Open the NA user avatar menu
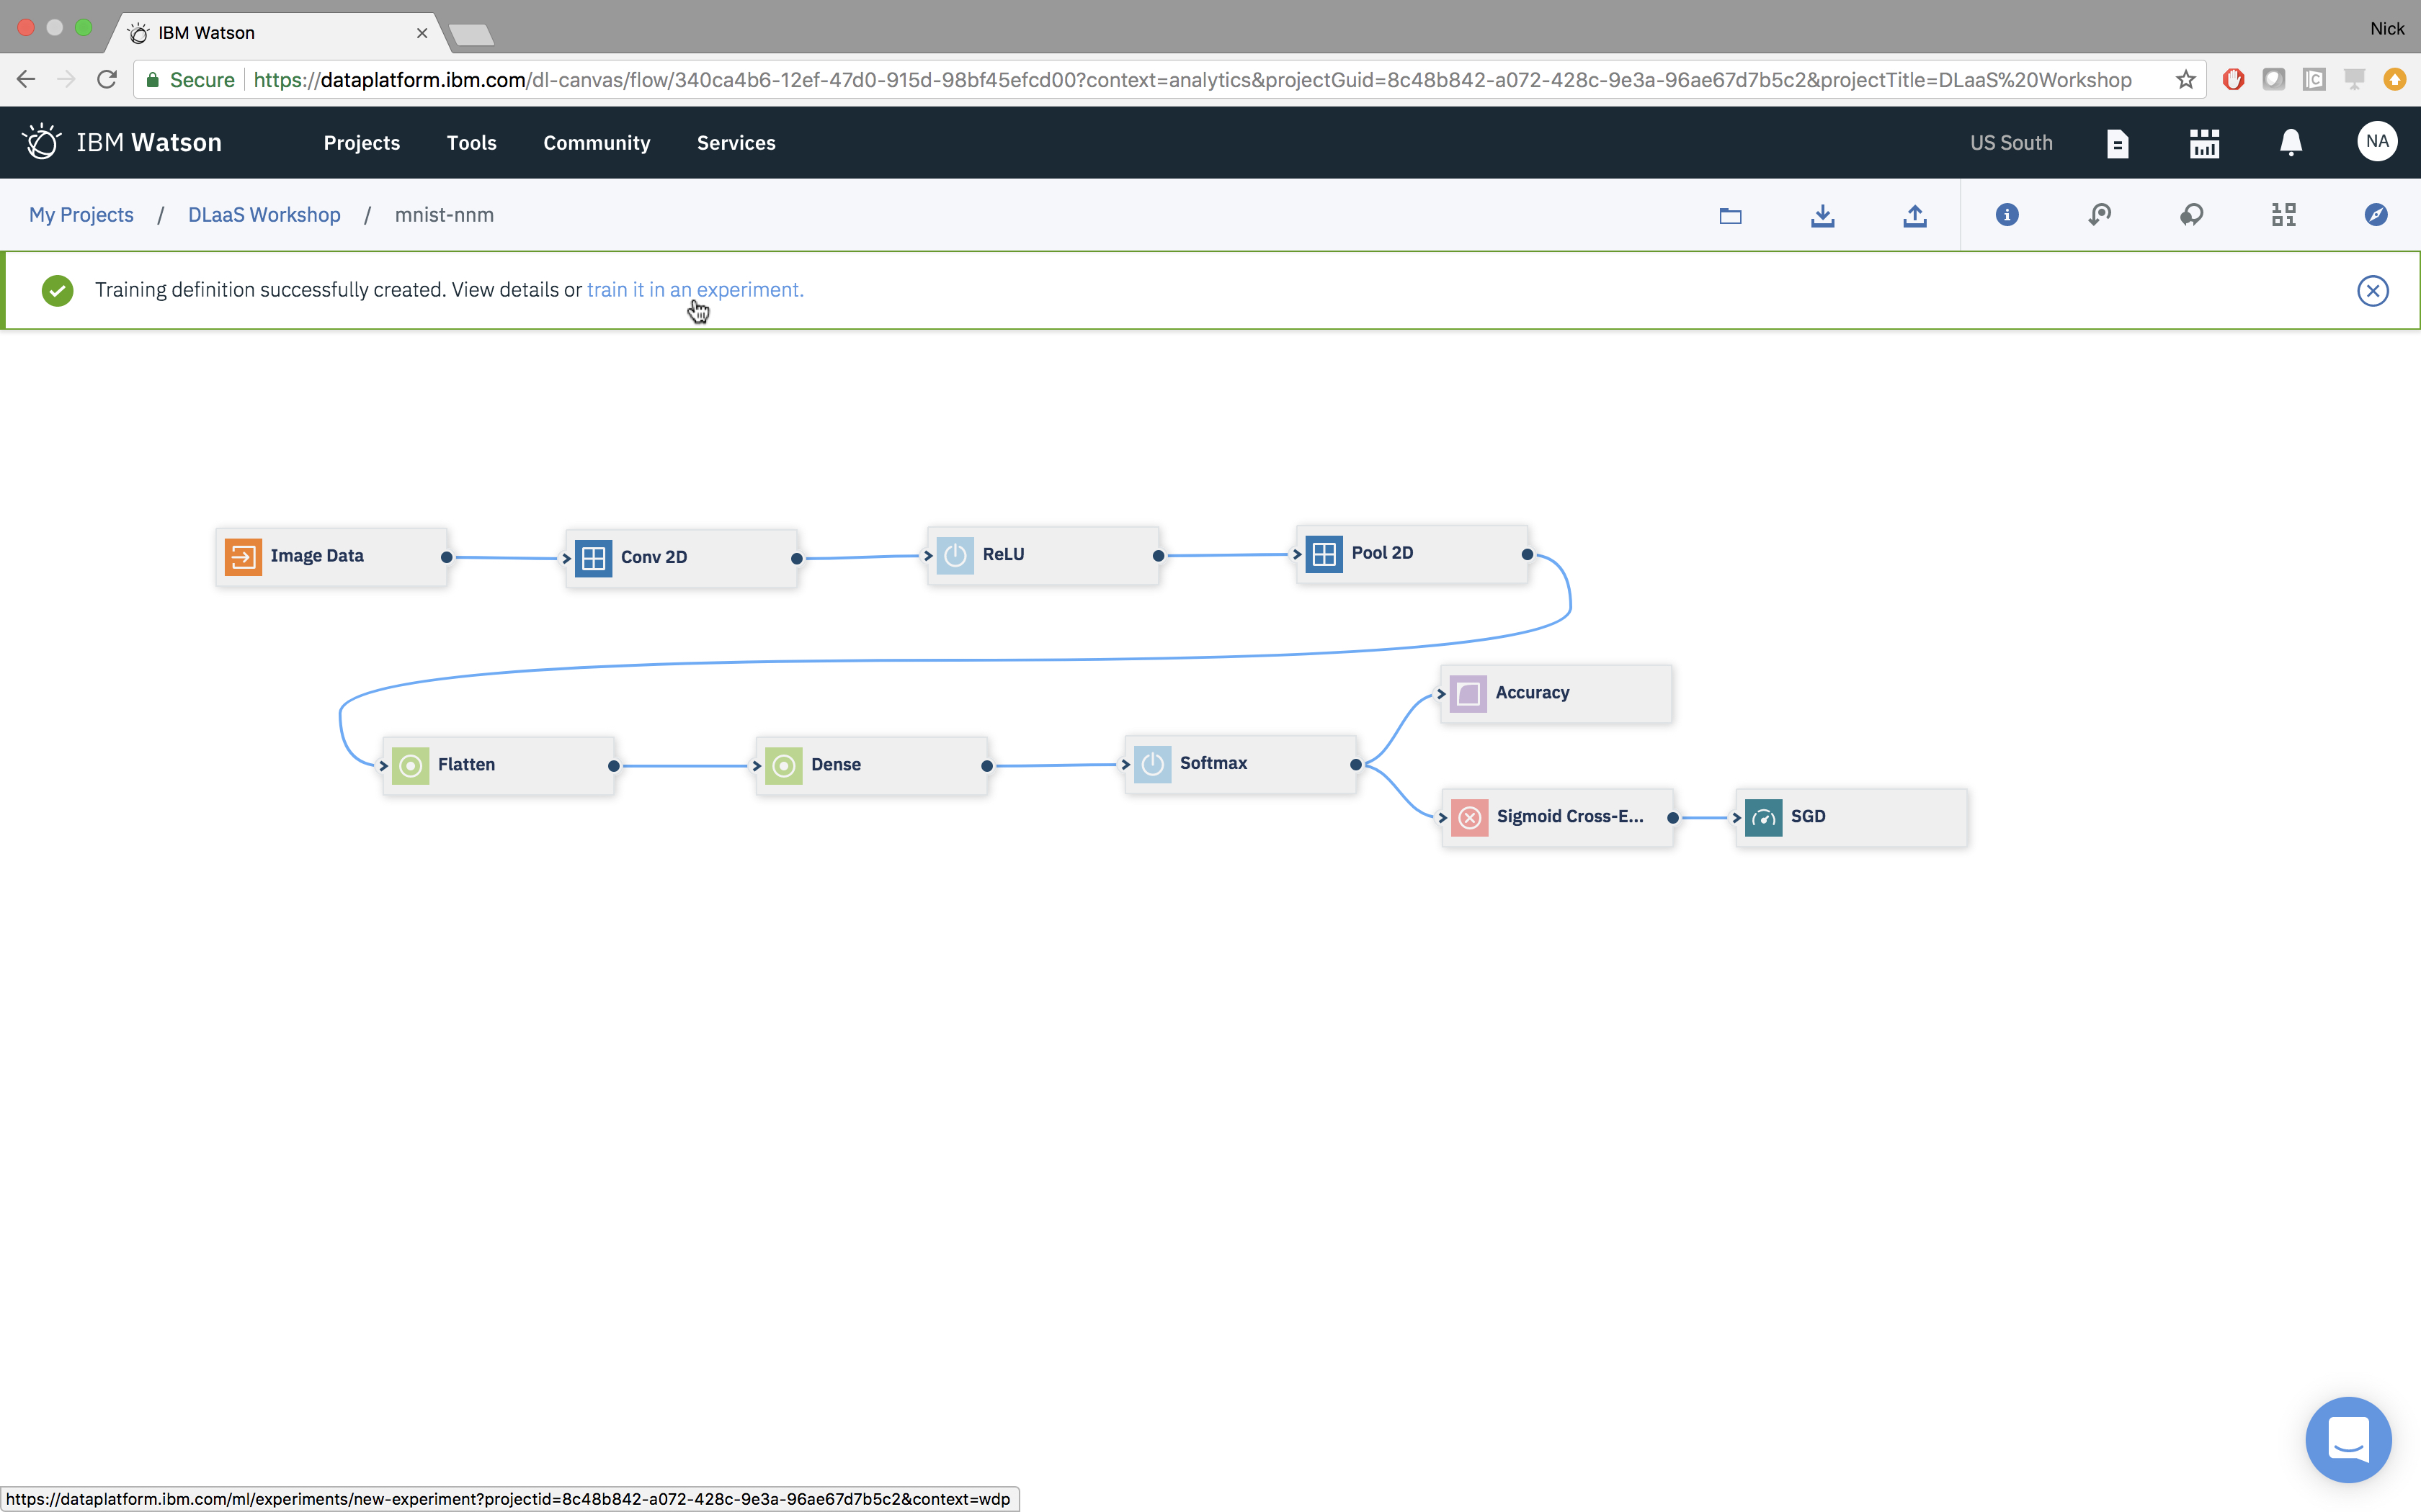The height and width of the screenshot is (1512, 2421). tap(2377, 142)
